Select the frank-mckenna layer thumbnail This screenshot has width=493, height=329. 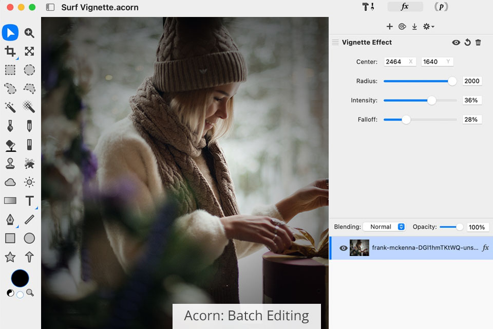(359, 248)
